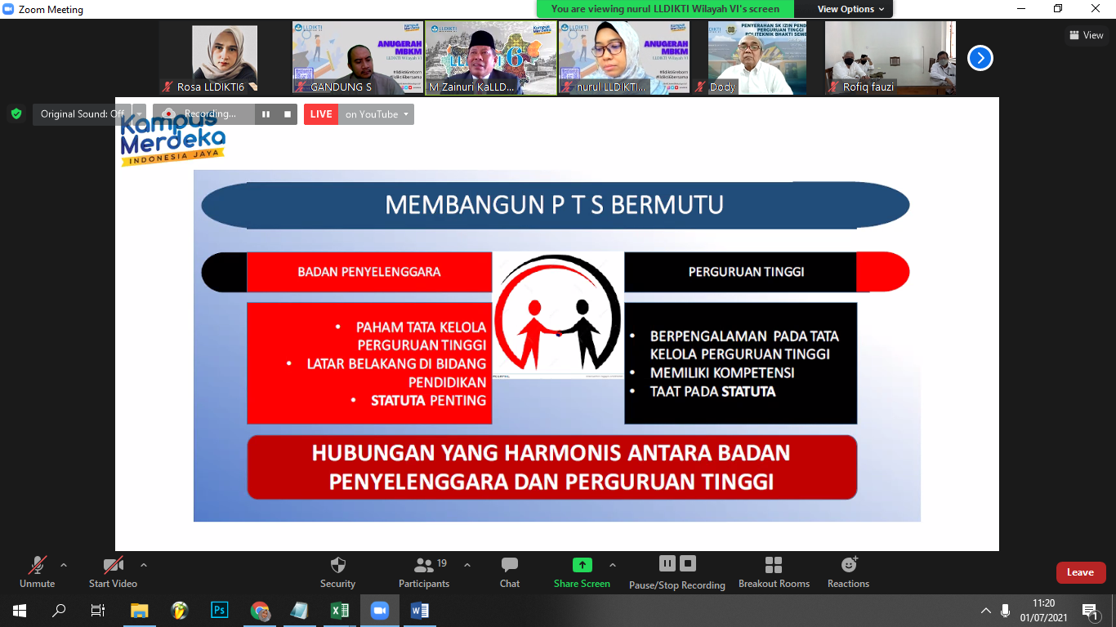Image resolution: width=1116 pixels, height=627 pixels.
Task: Select M Zainuri's video thumbnail
Action: pyautogui.click(x=491, y=58)
